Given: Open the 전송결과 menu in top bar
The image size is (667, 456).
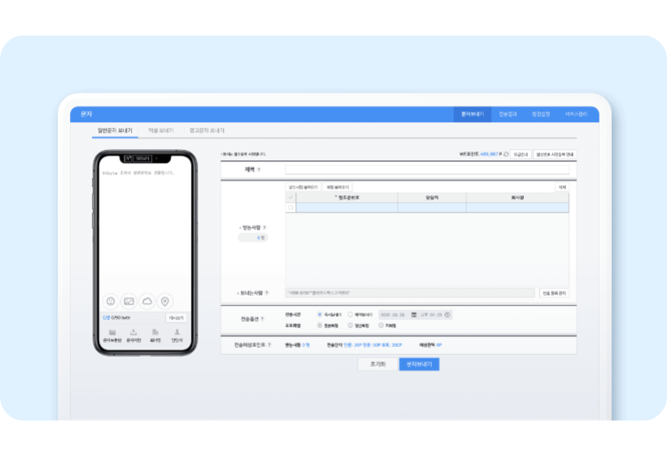Looking at the screenshot, I should [x=508, y=115].
